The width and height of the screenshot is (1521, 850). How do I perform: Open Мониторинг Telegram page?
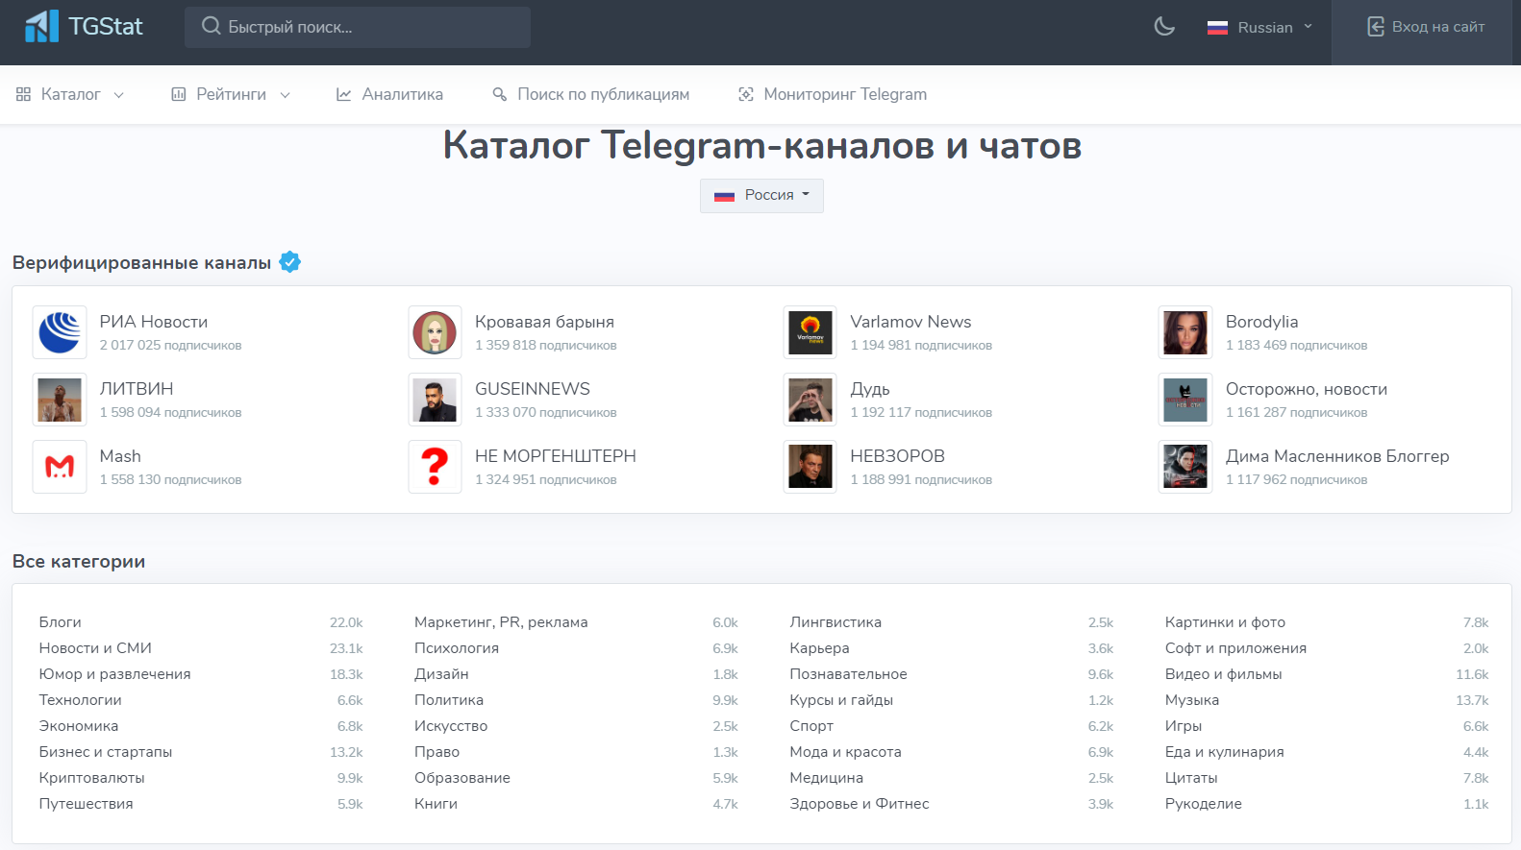[833, 94]
